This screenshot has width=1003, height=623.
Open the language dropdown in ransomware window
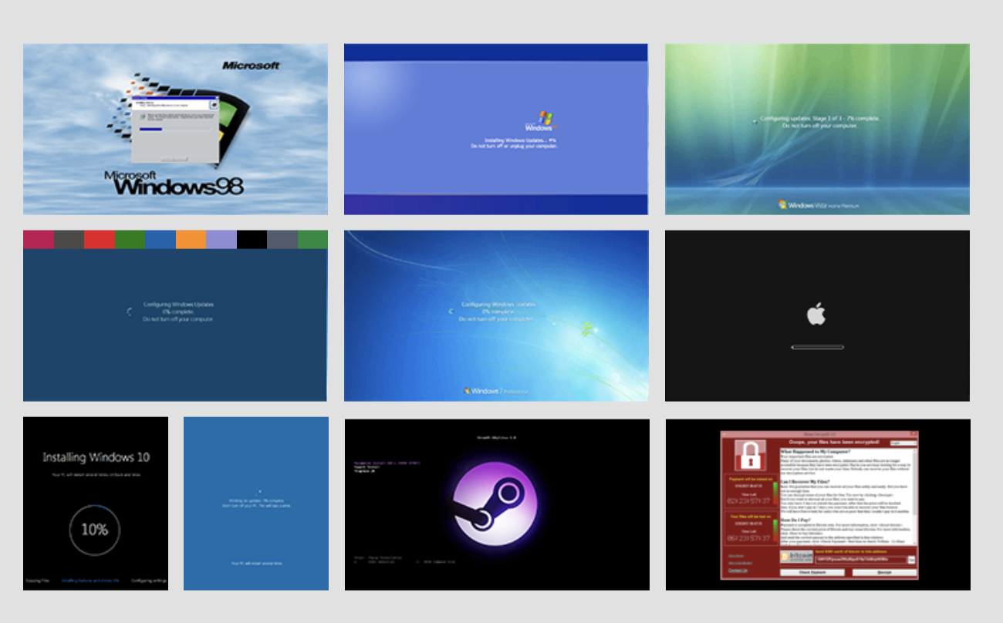click(903, 443)
